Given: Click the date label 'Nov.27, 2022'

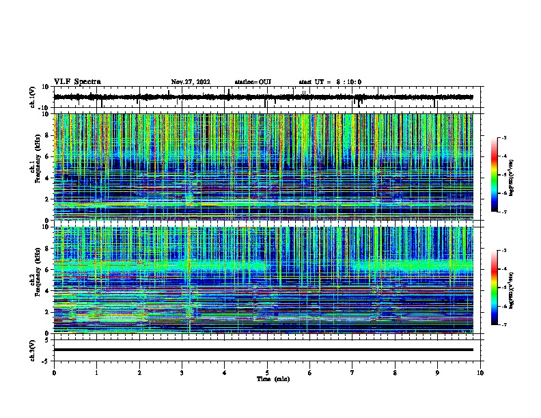Looking at the screenshot, I should (191, 82).
